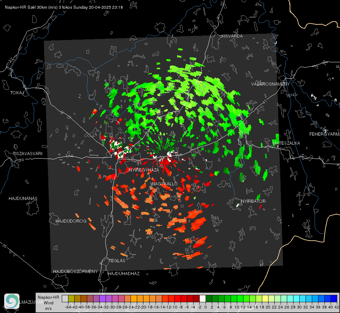Image resolution: width=340 pixels, height=313 pixels.
Task: Pick the yellow swatch between 18 and 20
Action: [x=265, y=298]
